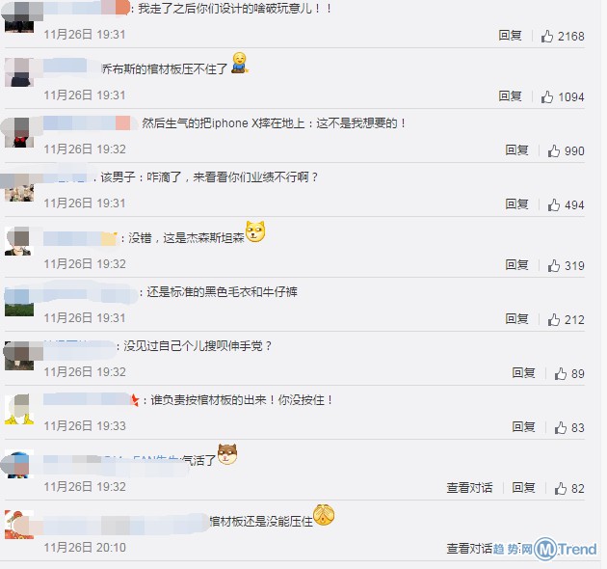Open avatar of first commenter
This screenshot has width=607, height=569.
pyautogui.click(x=19, y=17)
